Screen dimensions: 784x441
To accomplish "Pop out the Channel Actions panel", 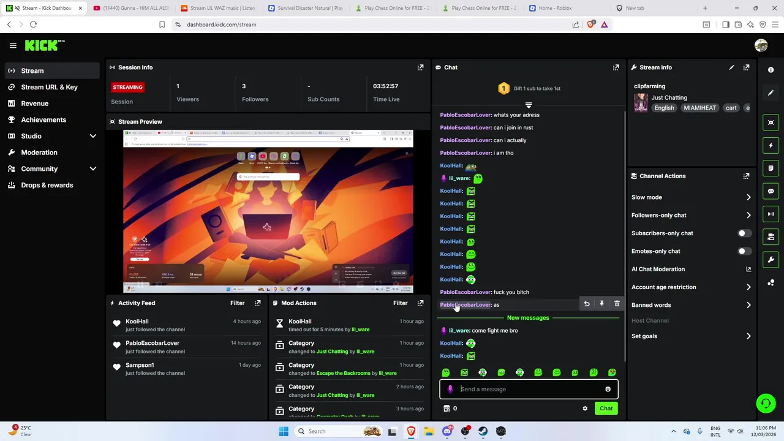I will [746, 176].
